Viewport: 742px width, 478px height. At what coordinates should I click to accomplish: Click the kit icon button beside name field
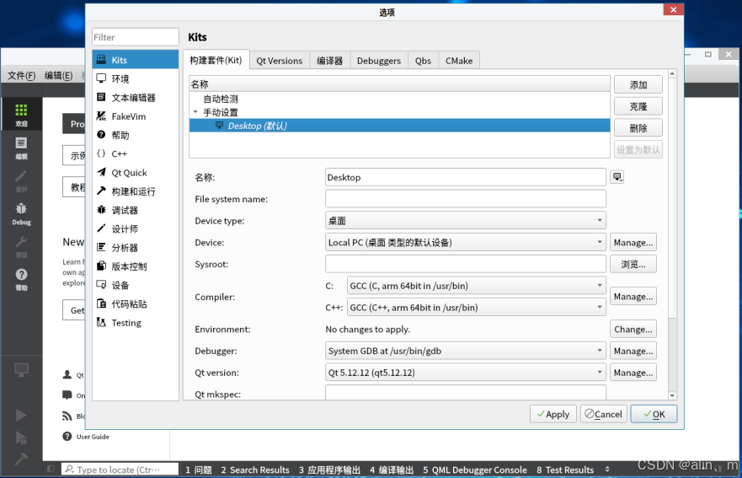tap(617, 177)
